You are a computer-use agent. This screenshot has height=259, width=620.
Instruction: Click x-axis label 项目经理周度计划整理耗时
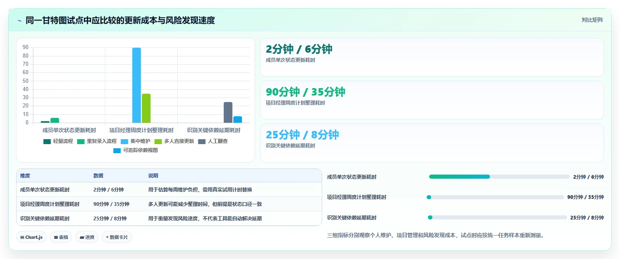[x=142, y=130]
